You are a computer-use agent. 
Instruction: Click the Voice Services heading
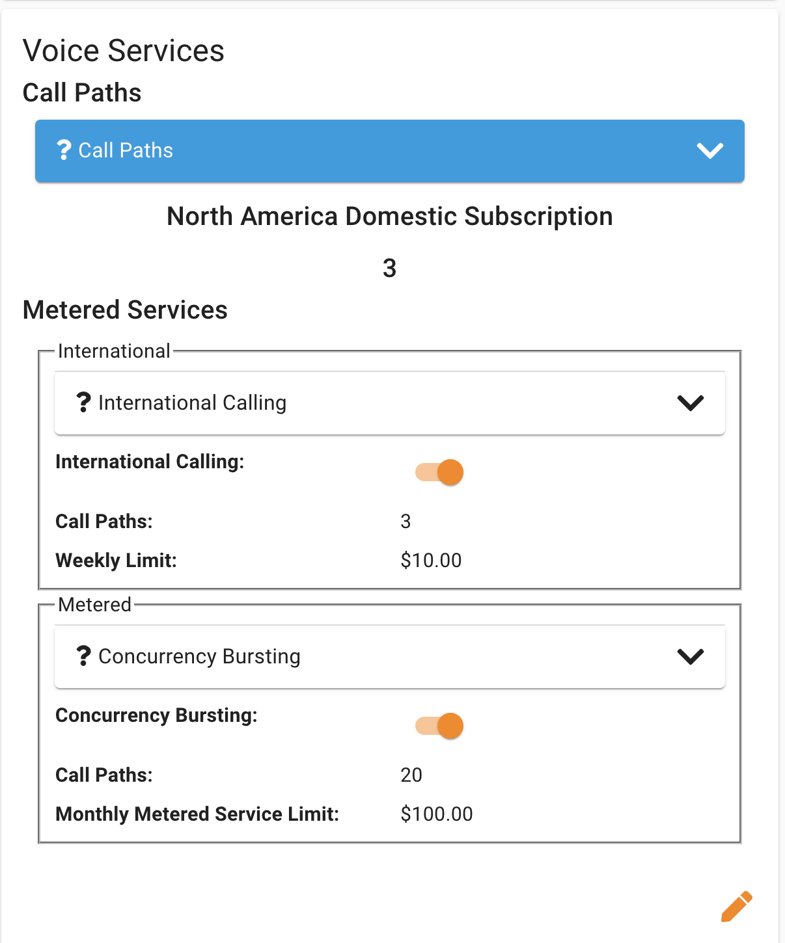tap(124, 51)
